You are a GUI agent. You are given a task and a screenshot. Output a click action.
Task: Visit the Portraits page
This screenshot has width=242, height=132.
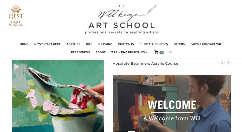[126, 44]
